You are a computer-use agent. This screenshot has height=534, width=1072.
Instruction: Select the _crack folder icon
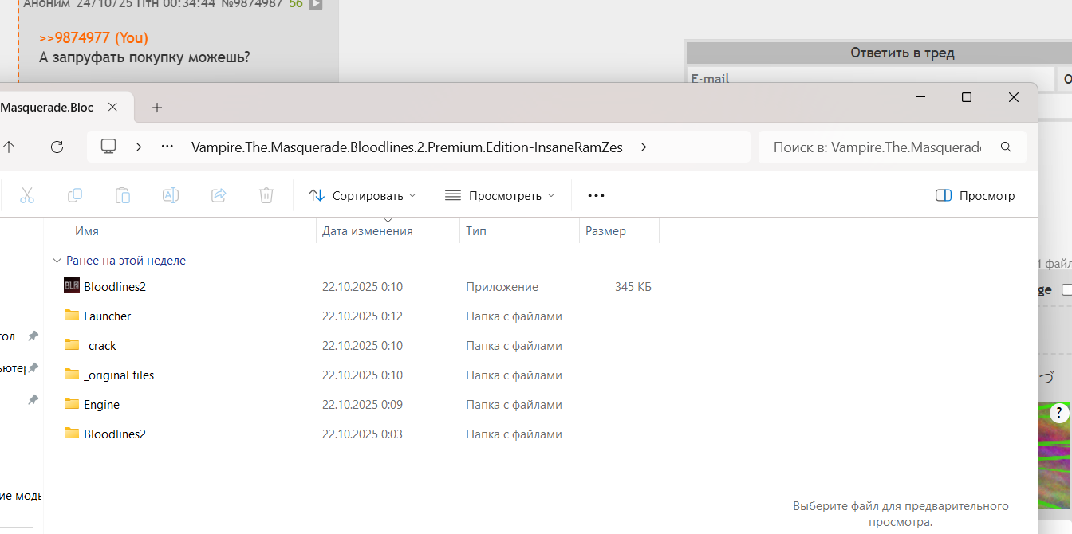[x=72, y=345]
